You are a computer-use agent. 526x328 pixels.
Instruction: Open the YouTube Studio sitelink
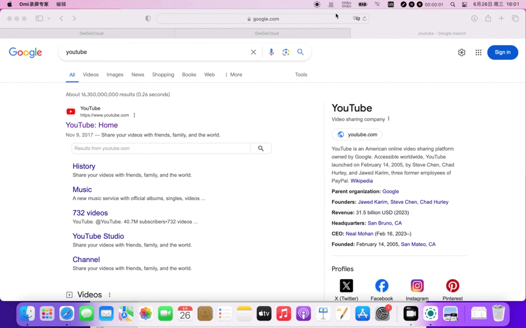point(98,236)
